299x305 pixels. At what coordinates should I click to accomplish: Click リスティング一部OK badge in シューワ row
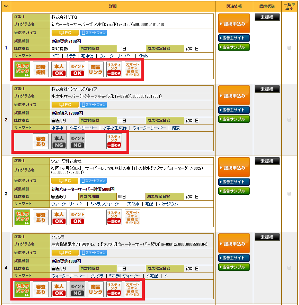click(x=114, y=217)
